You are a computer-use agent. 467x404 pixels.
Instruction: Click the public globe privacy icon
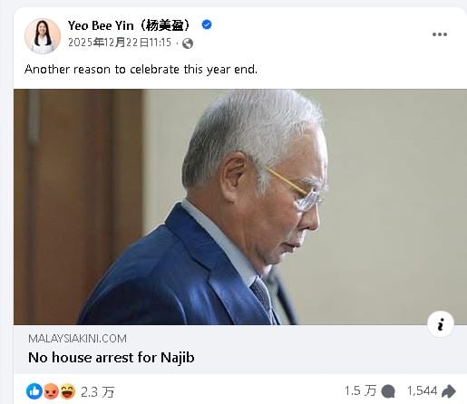tap(188, 43)
